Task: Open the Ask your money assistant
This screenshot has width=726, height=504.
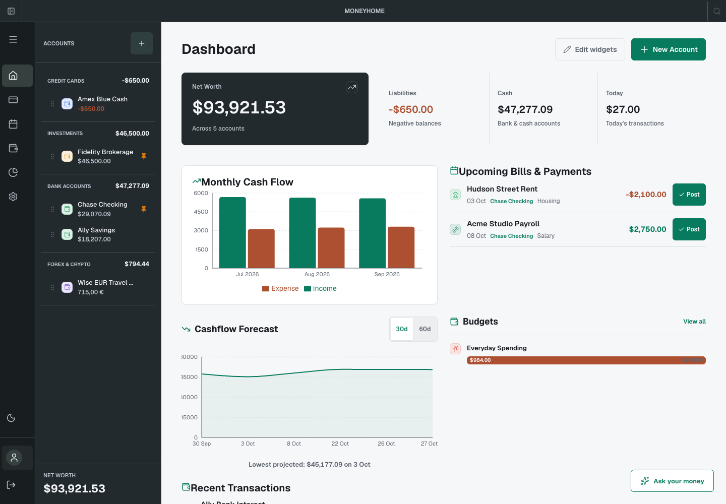Action: coord(672,481)
